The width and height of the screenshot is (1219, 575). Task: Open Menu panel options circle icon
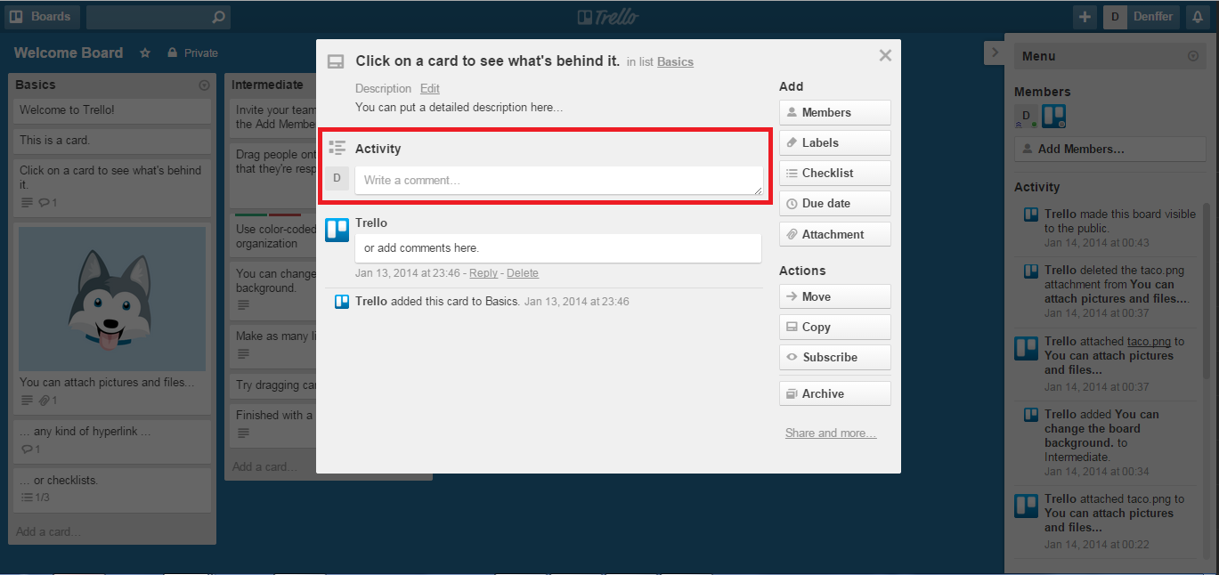pyautogui.click(x=1193, y=56)
